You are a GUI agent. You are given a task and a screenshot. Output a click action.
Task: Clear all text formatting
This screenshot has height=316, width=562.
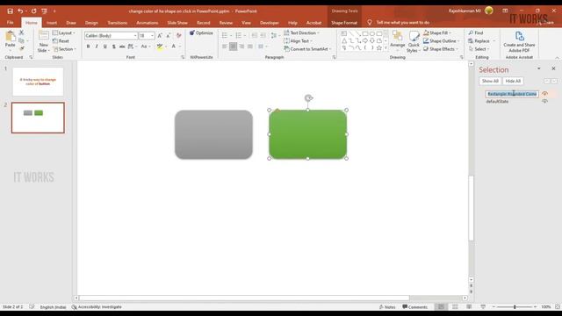pos(178,35)
